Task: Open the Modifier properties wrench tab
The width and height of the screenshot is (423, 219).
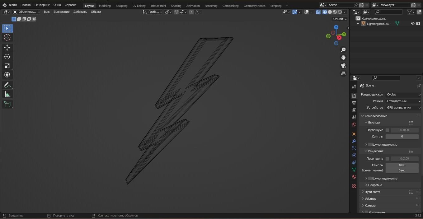Action: point(354,141)
